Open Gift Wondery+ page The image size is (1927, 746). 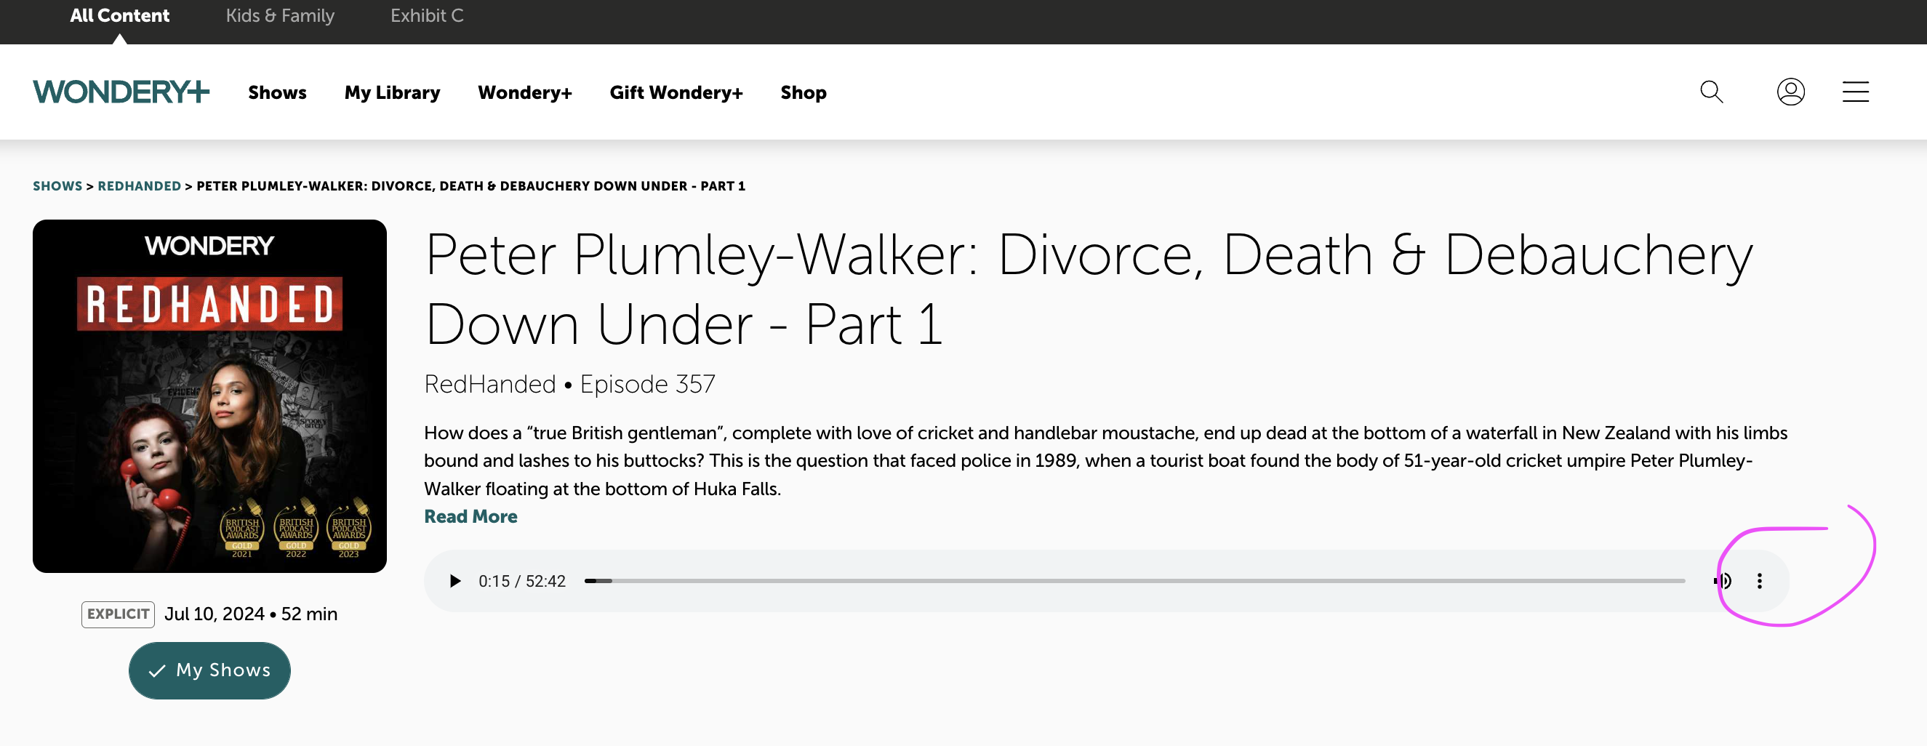coord(676,93)
